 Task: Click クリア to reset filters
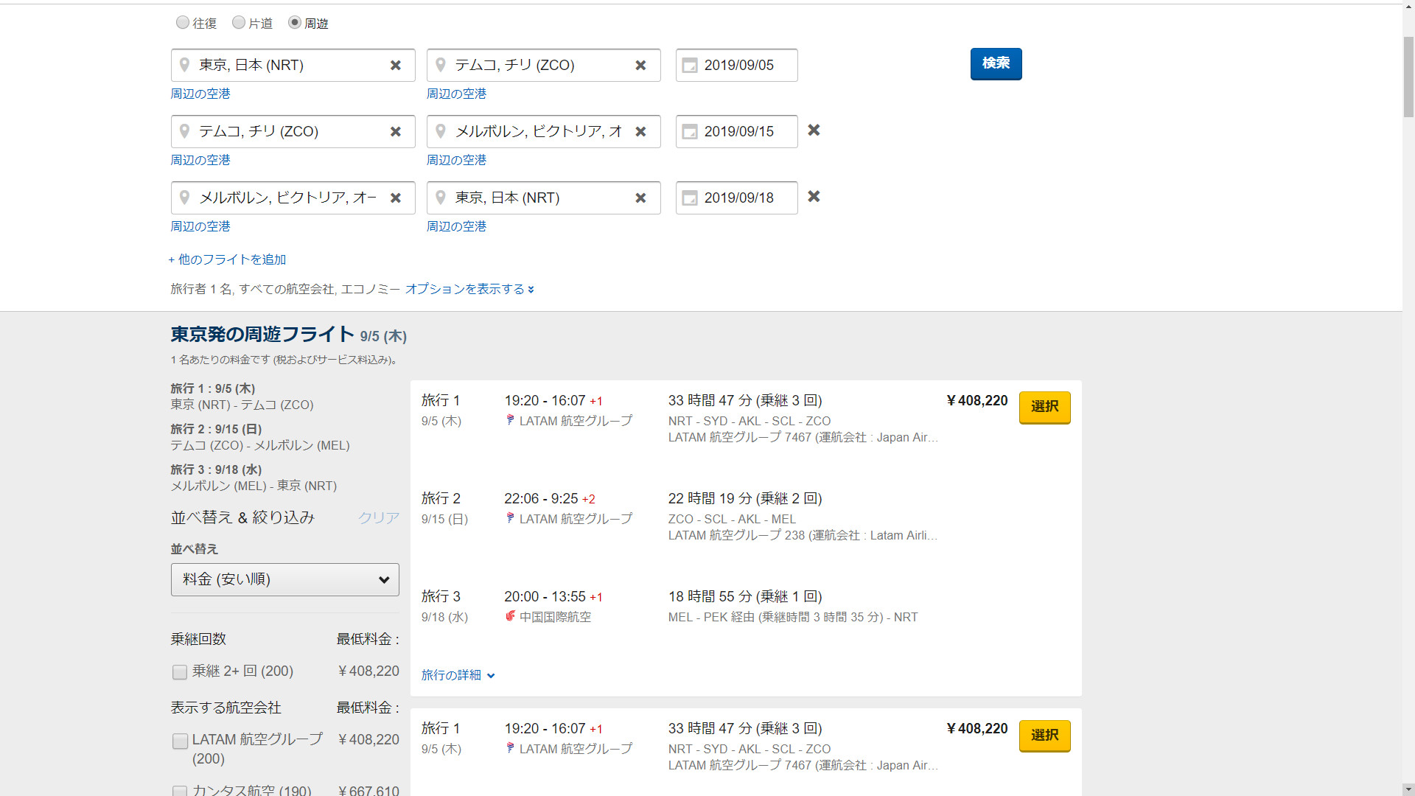pyautogui.click(x=378, y=517)
